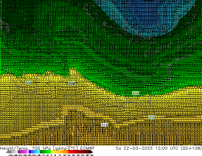Click the ECMWF model label

coord(87,148)
